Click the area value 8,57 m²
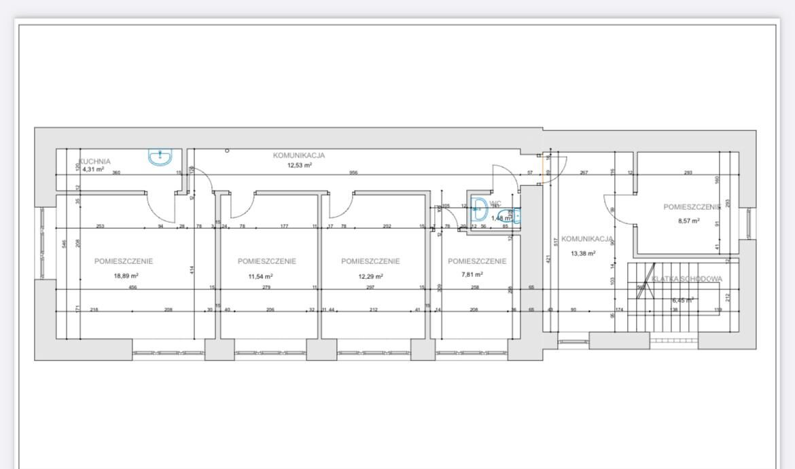Viewport: 795px width, 469px height. click(688, 221)
